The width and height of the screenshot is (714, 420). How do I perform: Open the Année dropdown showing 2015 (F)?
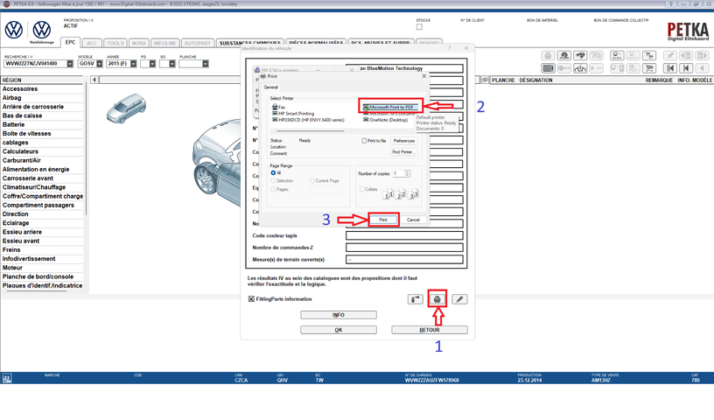pos(133,64)
